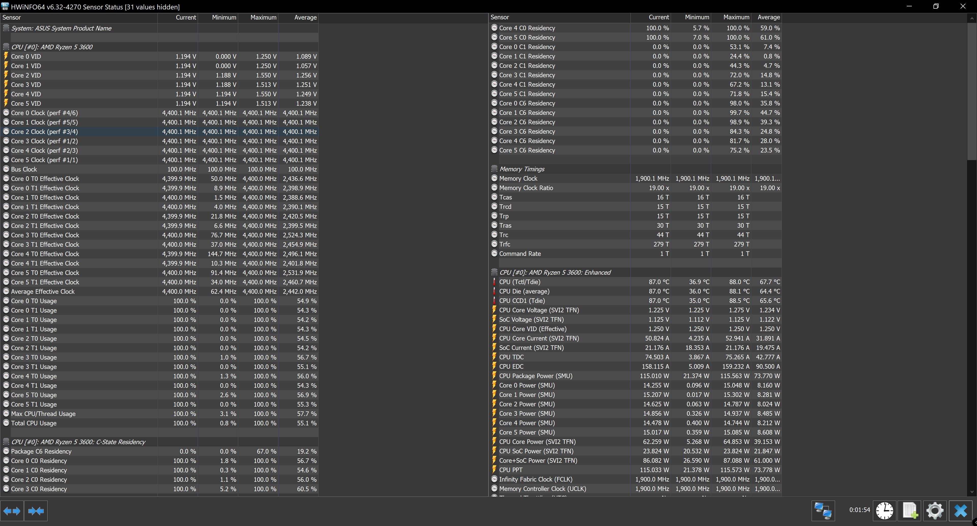Click the CPU EDC lightning icon
Image resolution: width=977 pixels, height=526 pixels.
pyautogui.click(x=494, y=366)
